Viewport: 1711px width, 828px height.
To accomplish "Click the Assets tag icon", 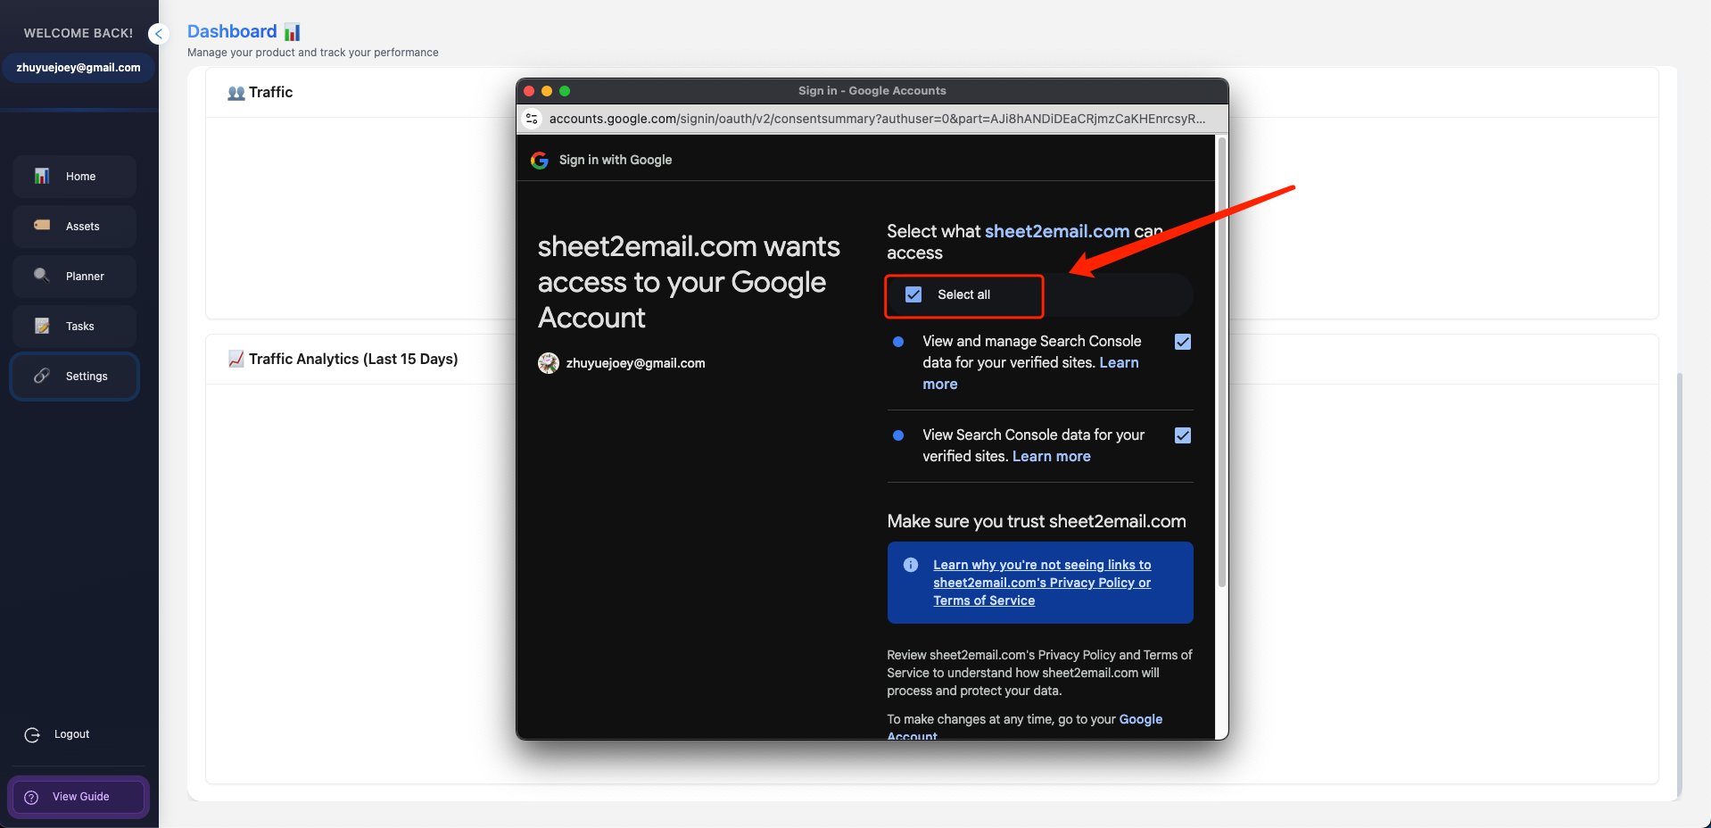I will 42,226.
